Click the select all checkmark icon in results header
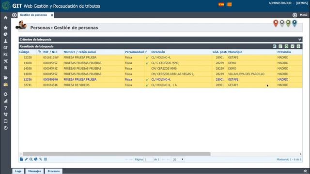 (x=286, y=46)
